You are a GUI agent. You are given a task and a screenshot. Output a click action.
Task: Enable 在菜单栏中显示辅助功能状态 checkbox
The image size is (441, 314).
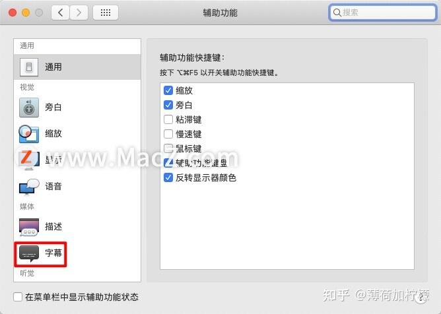pos(18,297)
